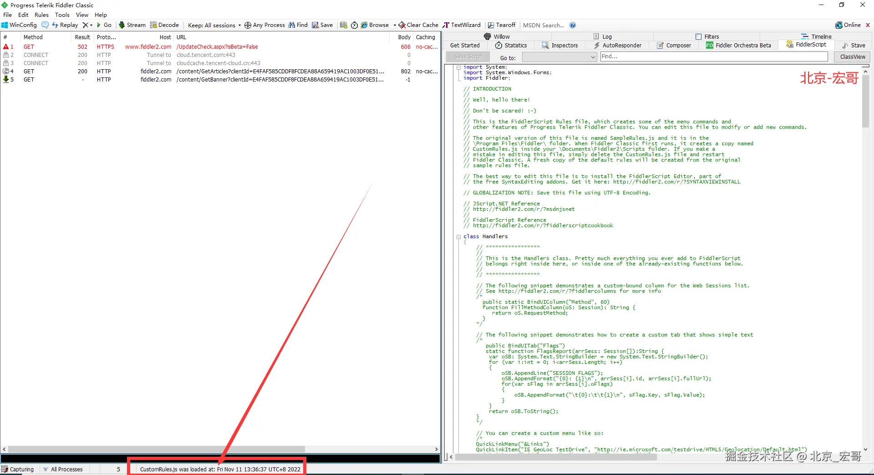Open the dropdown arrow beside the Remove X

pyautogui.click(x=91, y=25)
